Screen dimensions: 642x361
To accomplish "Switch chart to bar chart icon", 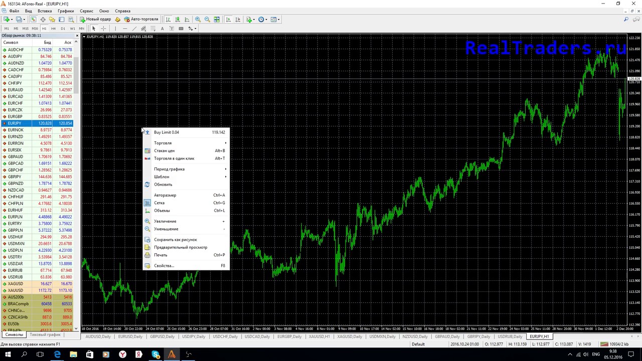I will [x=168, y=20].
